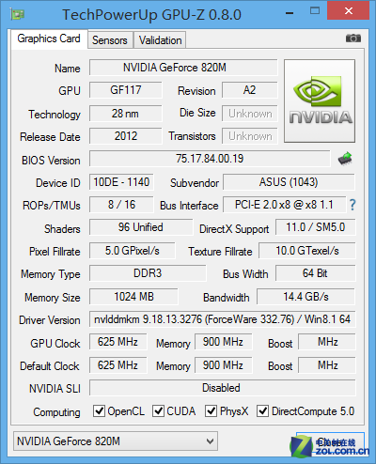This screenshot has width=376, height=464.
Task: Click the GPU field GF117
Action: coord(126,90)
